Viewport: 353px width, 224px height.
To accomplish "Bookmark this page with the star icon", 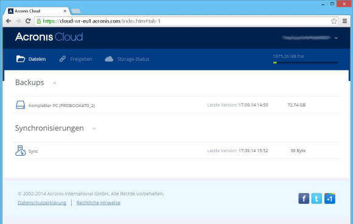I will 334,21.
